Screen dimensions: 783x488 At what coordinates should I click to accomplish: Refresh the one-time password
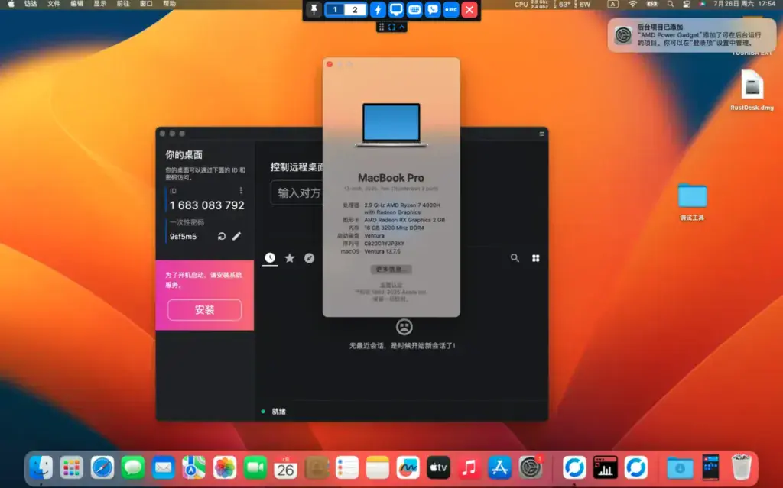(x=222, y=236)
